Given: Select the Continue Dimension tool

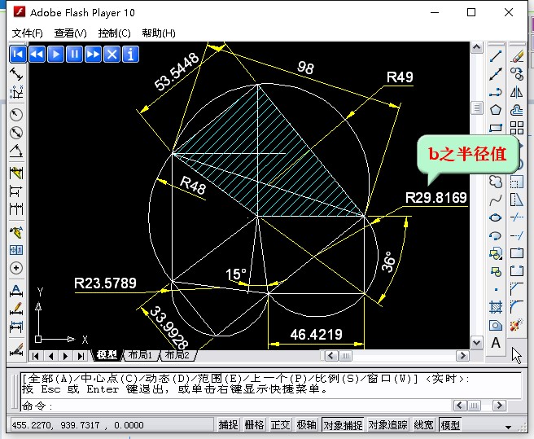Looking at the screenshot, I should pos(16,209).
